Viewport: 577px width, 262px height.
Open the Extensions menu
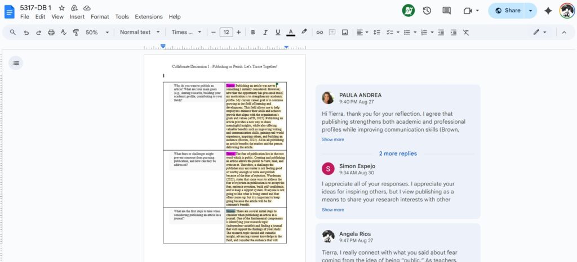(x=149, y=17)
